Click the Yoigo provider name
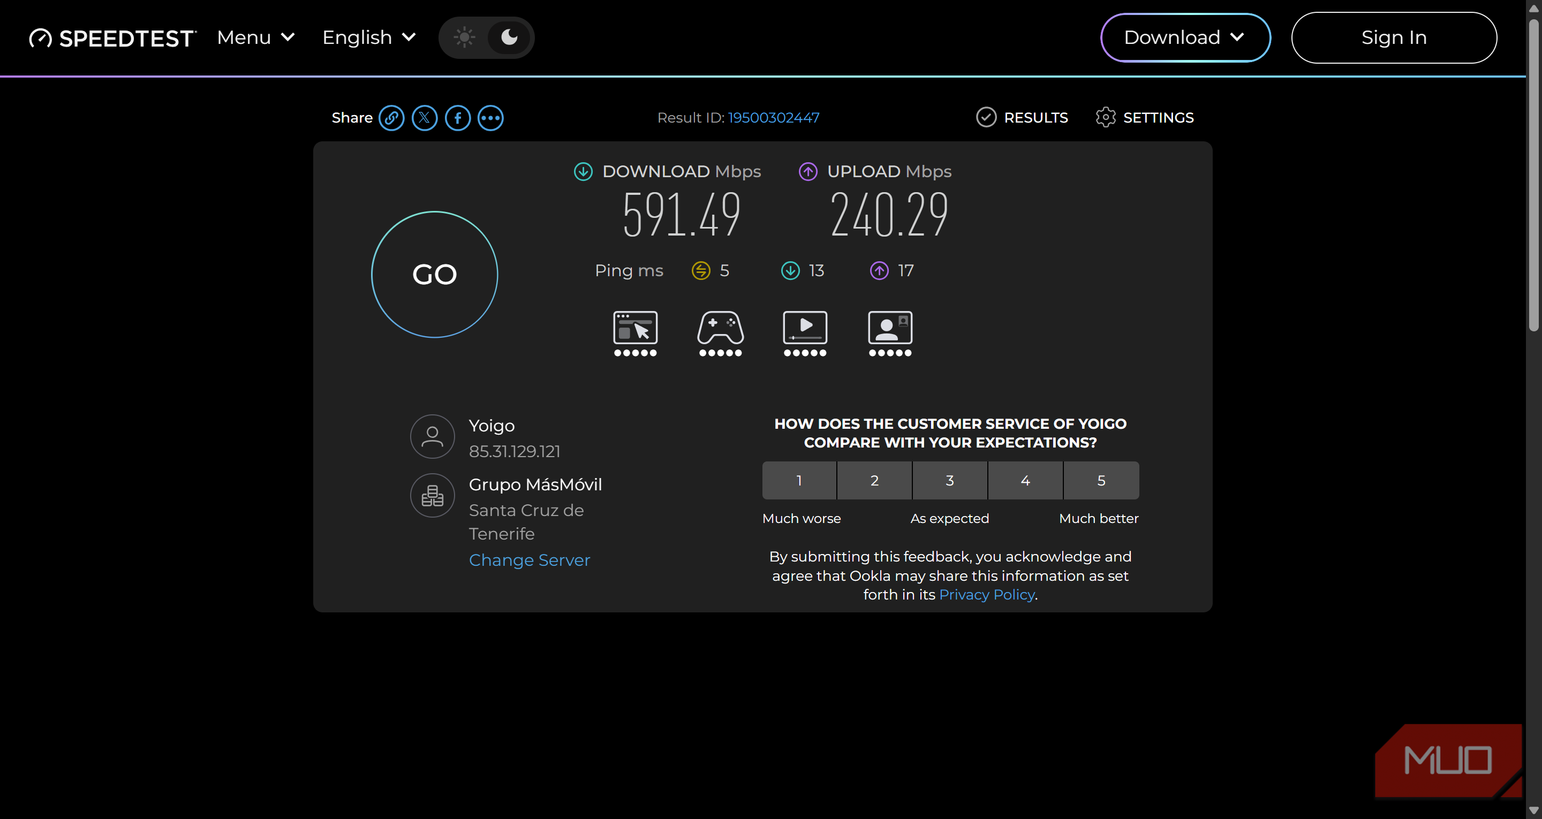Viewport: 1542px width, 819px height. 492,426
